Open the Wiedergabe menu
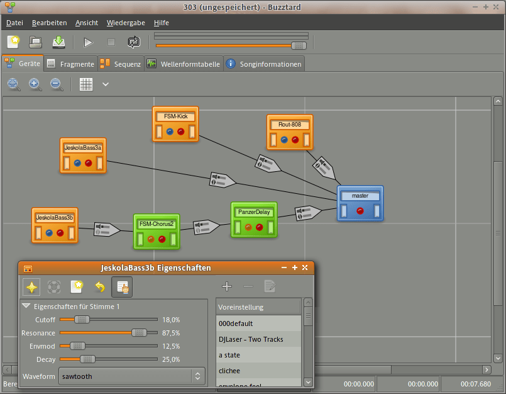The image size is (506, 394). [x=126, y=23]
